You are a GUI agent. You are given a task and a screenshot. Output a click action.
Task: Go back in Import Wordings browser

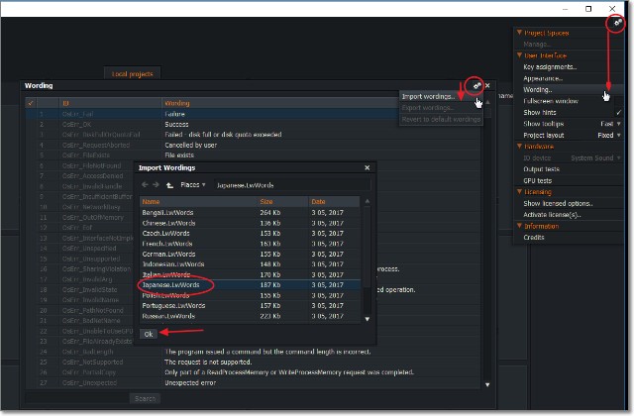(145, 184)
